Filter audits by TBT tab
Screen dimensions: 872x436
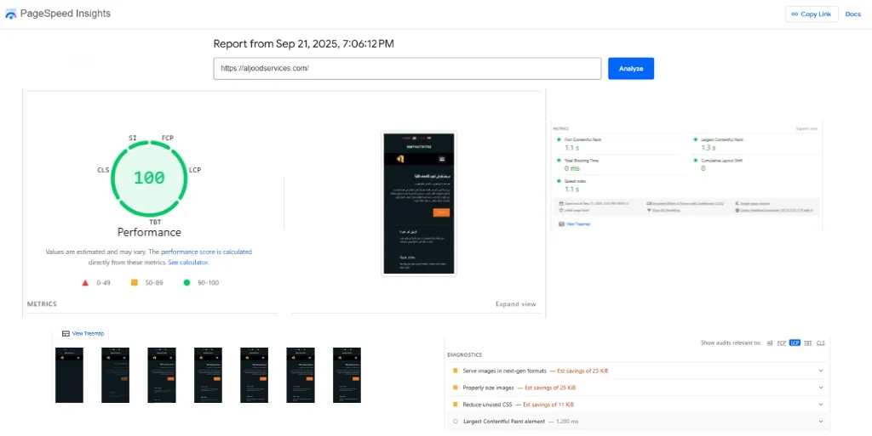click(x=807, y=343)
